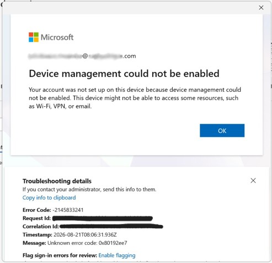Click the redacted Correlation Id value
This screenshot has height=263, width=272.
(111, 227)
